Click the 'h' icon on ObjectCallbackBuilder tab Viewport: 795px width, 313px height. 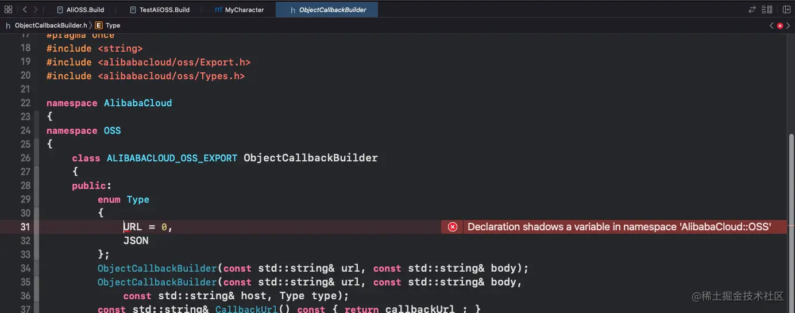[294, 10]
